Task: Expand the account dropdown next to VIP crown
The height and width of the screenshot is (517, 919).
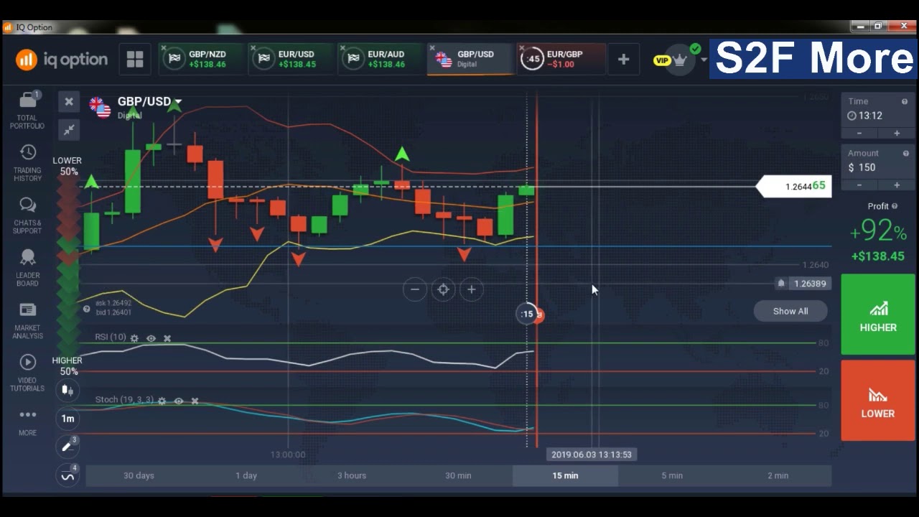Action: coord(704,60)
